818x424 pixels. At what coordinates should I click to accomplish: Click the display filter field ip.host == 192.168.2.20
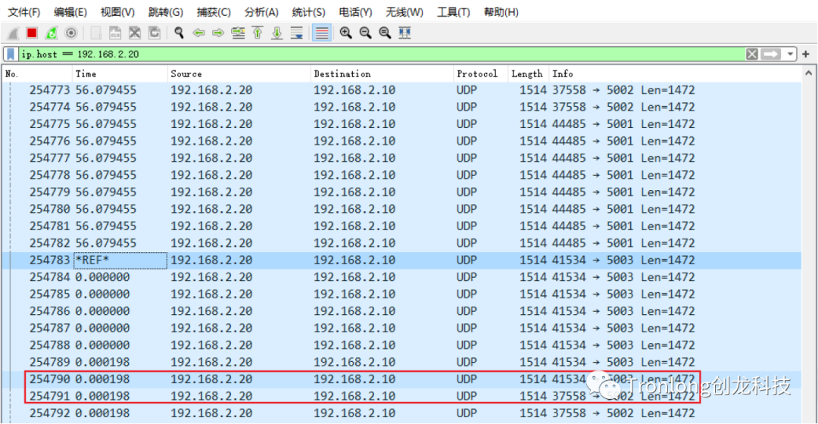pos(382,55)
